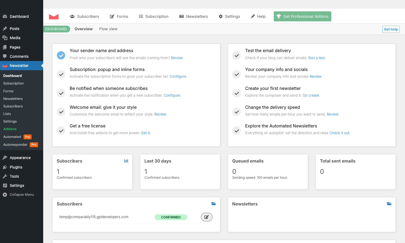Click checkmark beside Create your first newsletter

(x=237, y=93)
